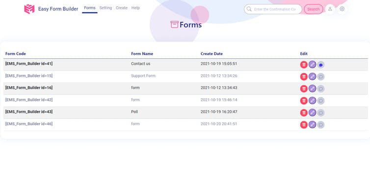The image size is (370, 186).
Task: Click date 2021-10-12 13:34:43
Action: pos(219,88)
